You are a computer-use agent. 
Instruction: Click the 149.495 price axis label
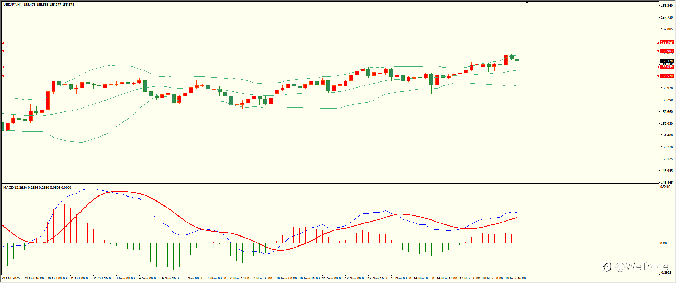[667, 171]
